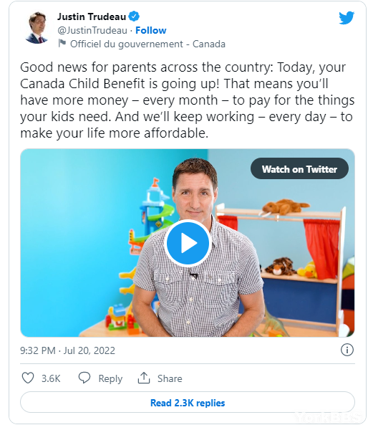368x430 pixels.
Task: Click the 9:32 PM Jul 20, 2022 timestamp
Action: pos(68,350)
